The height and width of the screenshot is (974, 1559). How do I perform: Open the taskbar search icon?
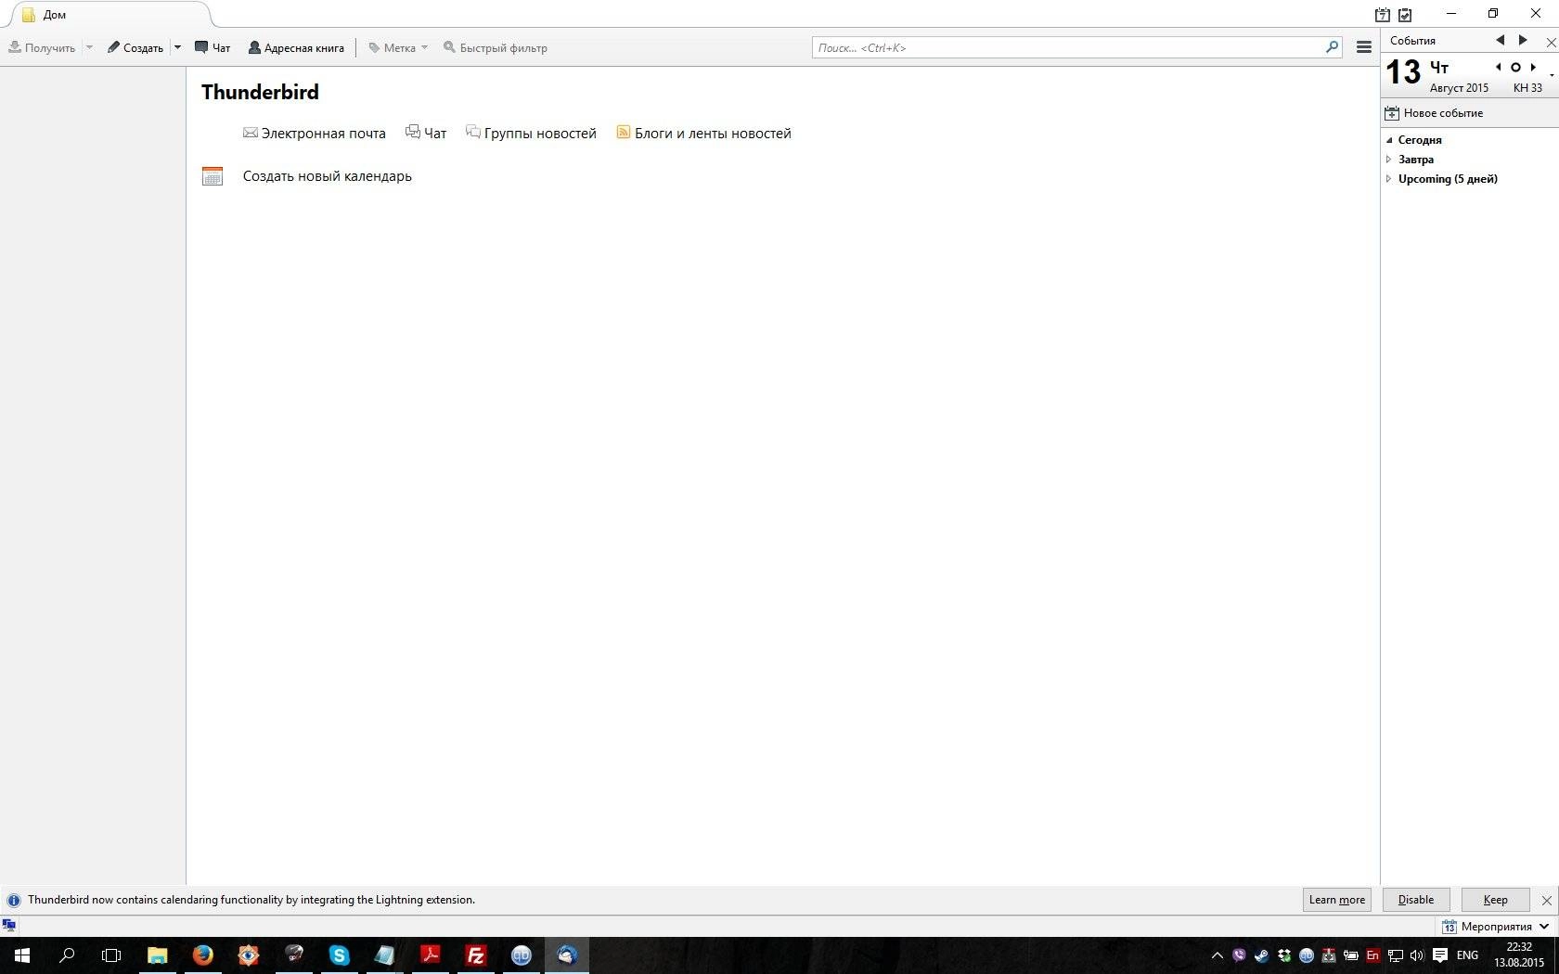(67, 955)
